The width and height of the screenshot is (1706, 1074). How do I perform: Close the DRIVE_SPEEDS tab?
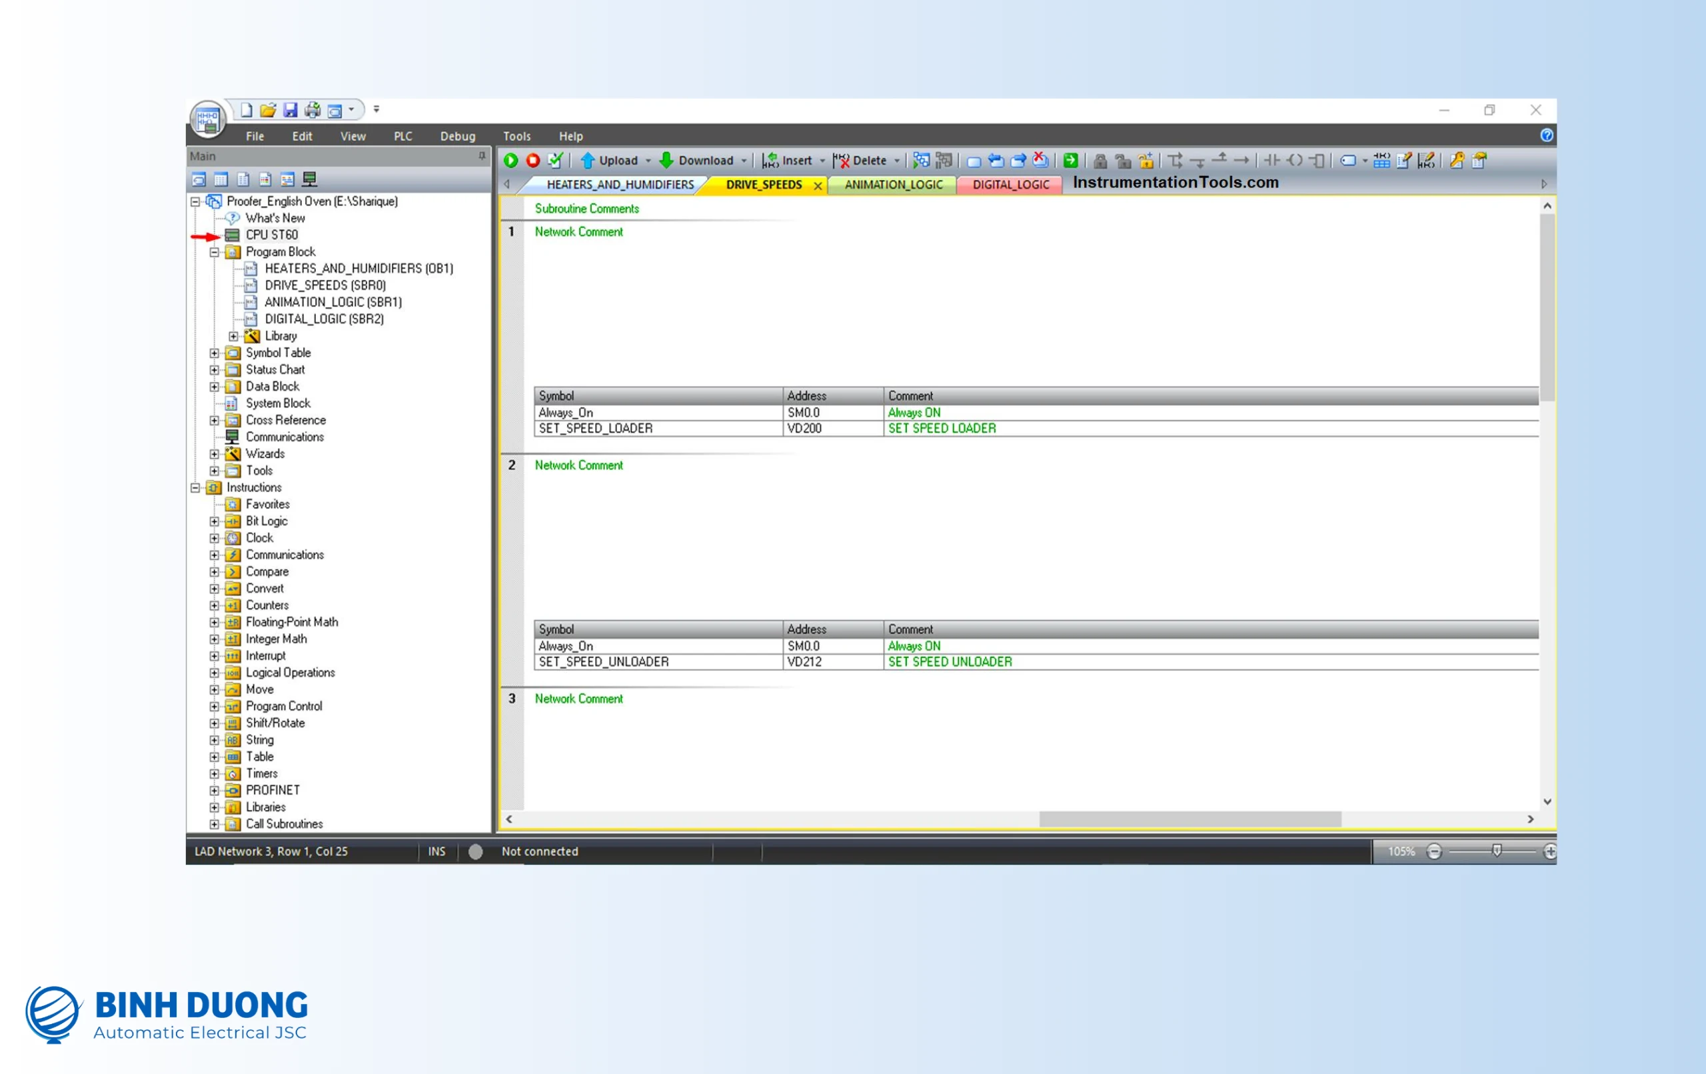coord(818,186)
